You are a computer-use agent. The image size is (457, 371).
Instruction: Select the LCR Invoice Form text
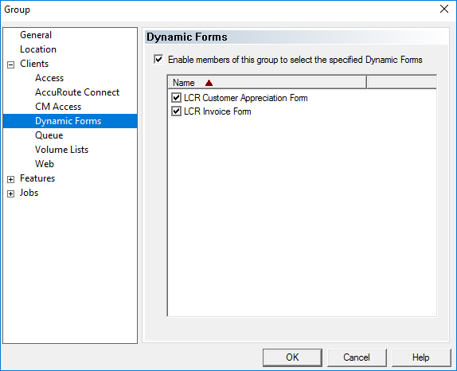click(217, 111)
